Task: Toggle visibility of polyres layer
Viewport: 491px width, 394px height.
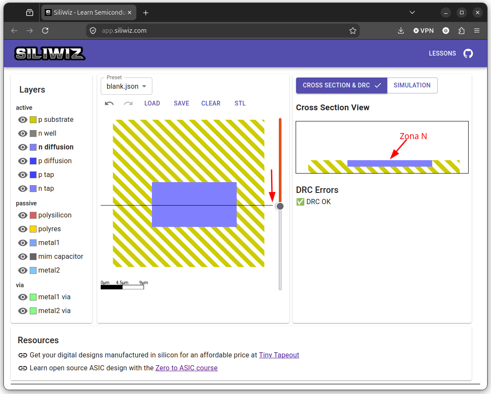Action: 22,229
